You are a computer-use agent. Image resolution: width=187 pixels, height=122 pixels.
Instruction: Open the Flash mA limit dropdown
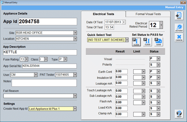(143, 102)
